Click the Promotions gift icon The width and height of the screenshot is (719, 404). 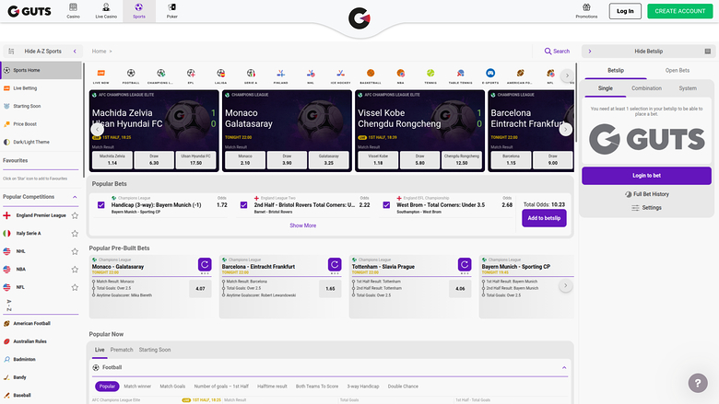coord(586,10)
